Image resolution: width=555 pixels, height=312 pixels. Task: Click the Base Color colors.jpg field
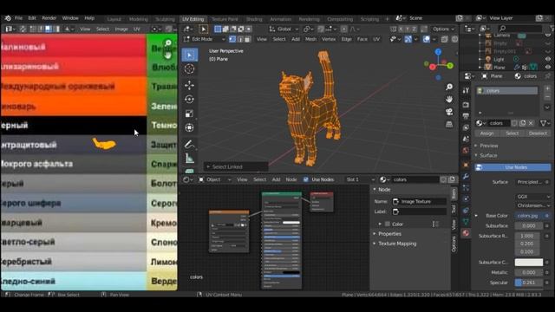[x=529, y=216]
